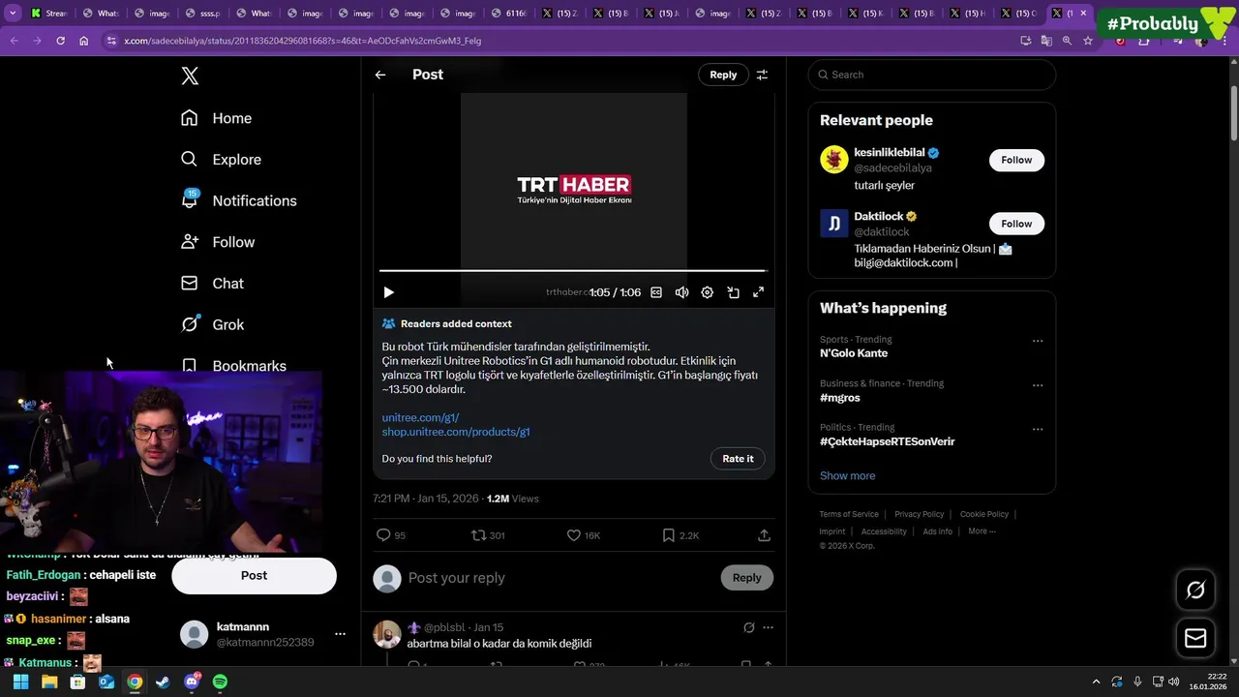The height and width of the screenshot is (697, 1239).
Task: Go back using the post back arrow
Action: 380,75
